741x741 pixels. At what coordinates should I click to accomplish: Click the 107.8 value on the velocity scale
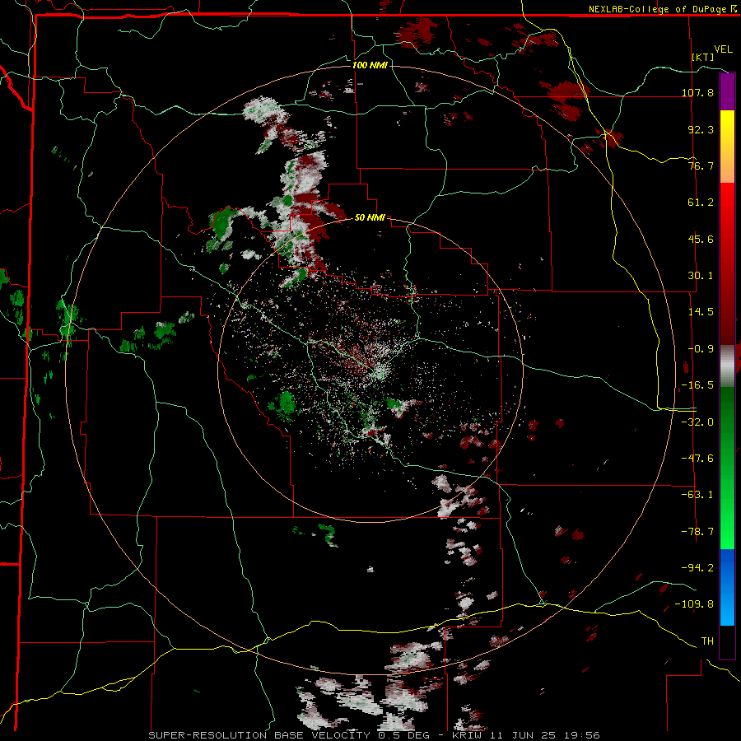point(697,92)
